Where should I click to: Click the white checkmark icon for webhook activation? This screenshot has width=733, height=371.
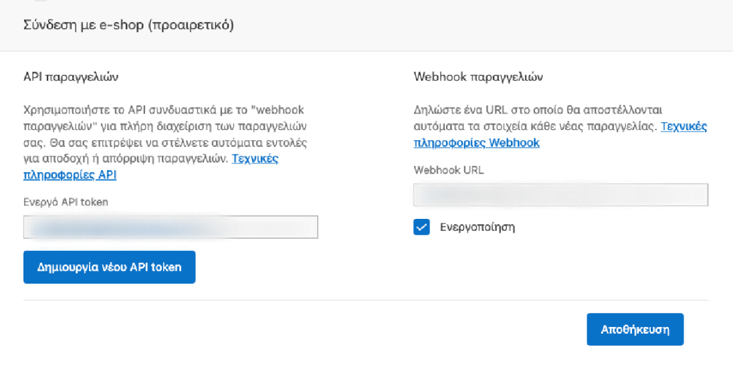coord(421,228)
